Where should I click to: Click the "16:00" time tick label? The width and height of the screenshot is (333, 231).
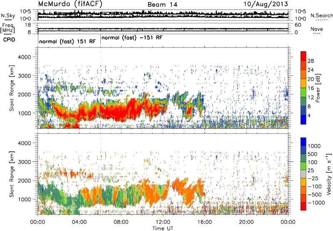pos(204,222)
